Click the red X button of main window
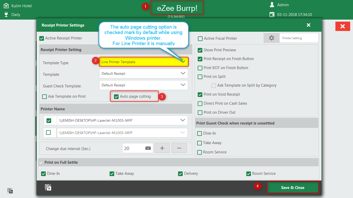The width and height of the screenshot is (353, 198). 343,26
